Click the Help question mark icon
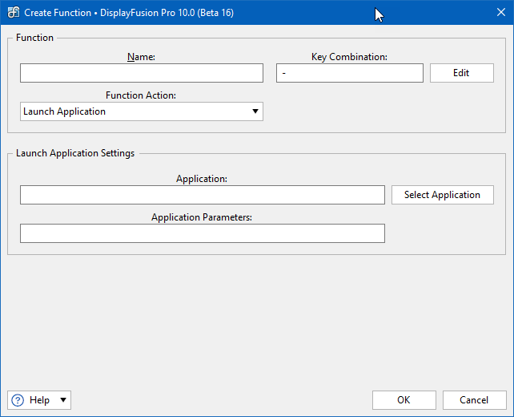Viewport: 514px width, 417px height. (x=18, y=400)
